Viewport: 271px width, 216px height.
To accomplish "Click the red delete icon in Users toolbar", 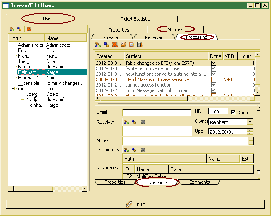I will 29,29.
